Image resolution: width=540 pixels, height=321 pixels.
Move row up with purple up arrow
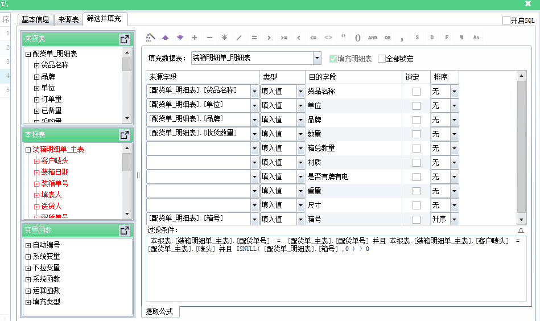[x=166, y=38]
